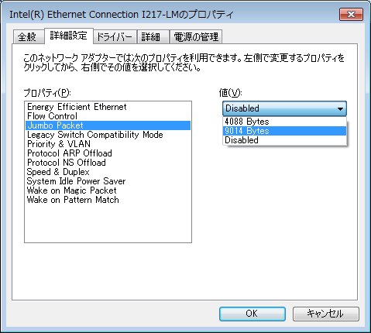Switch to the 全般 tab
The image size is (371, 333).
(x=29, y=36)
